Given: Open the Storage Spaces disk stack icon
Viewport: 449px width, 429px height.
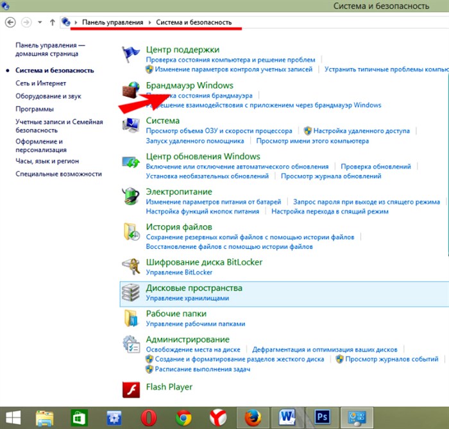Looking at the screenshot, I should 131,292.
